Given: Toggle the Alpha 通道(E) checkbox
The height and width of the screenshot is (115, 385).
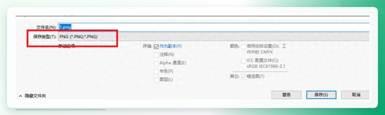Looking at the screenshot, I should (156, 63).
